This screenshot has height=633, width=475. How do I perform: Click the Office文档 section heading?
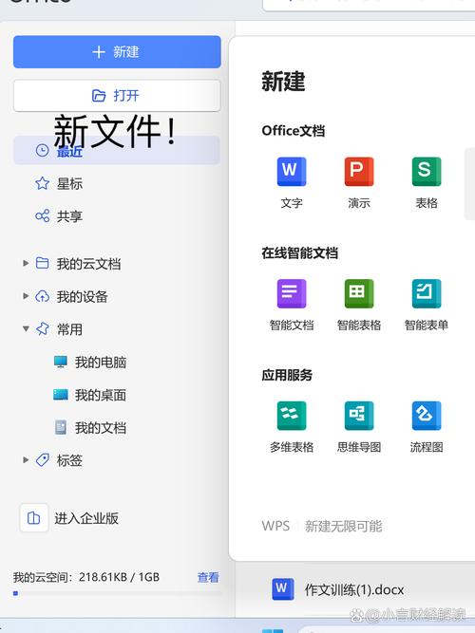pos(294,131)
